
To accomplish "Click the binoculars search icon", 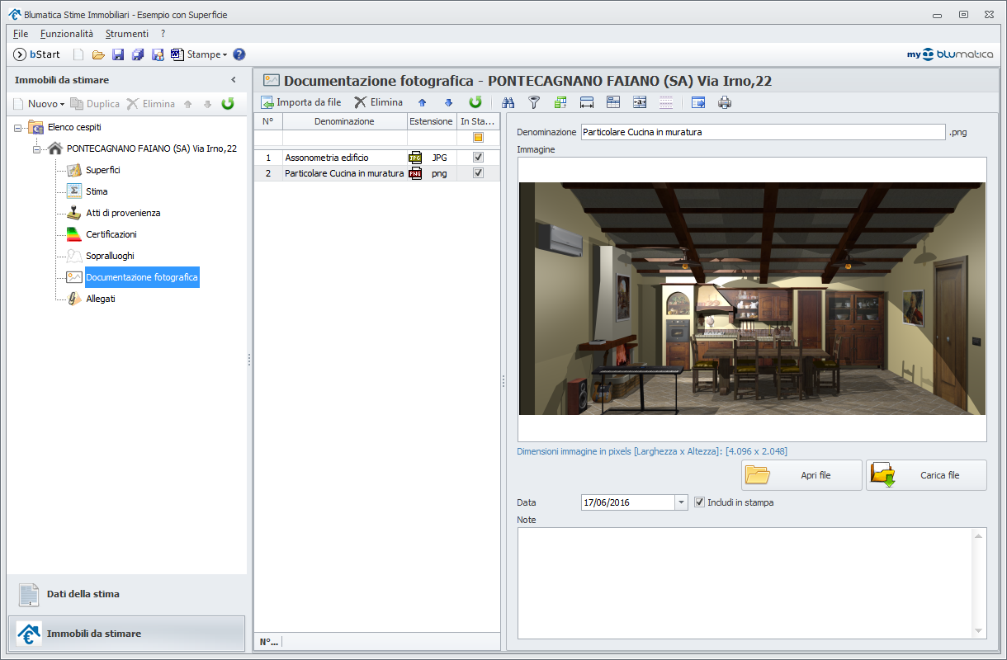I will [508, 103].
